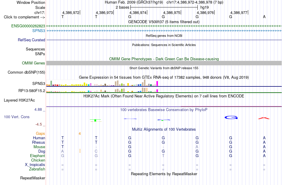Select the Human species label

39,138
